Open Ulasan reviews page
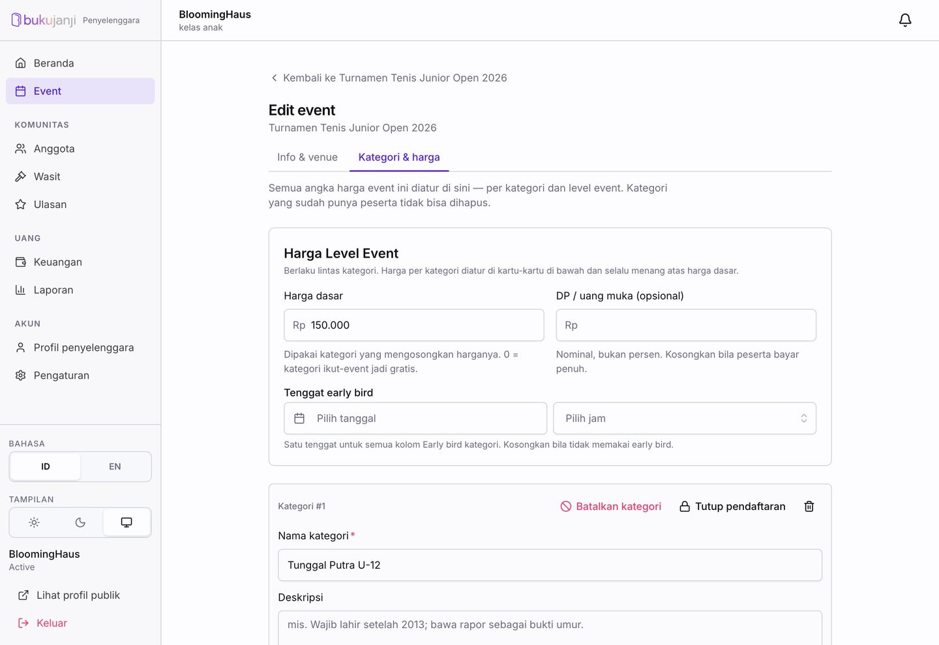Viewport: 939px width, 645px height. pos(80,205)
